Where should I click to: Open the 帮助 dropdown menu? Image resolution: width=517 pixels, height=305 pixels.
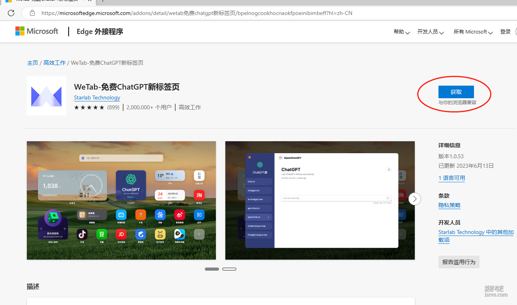point(402,32)
